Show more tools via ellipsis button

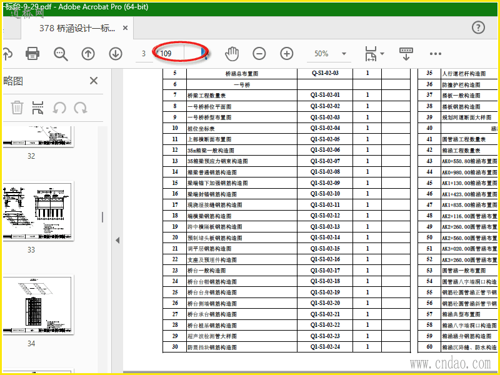tap(435, 54)
